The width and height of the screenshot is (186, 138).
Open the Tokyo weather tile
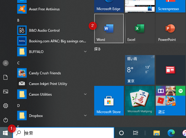[x=139, y=70]
